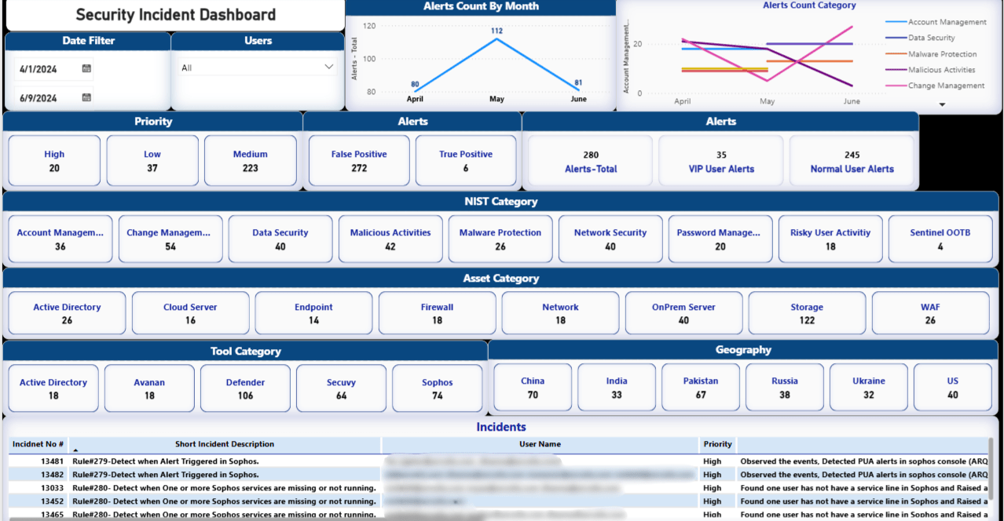Sort by the Incidnet No # column header
The width and height of the screenshot is (1004, 521).
tap(38, 444)
